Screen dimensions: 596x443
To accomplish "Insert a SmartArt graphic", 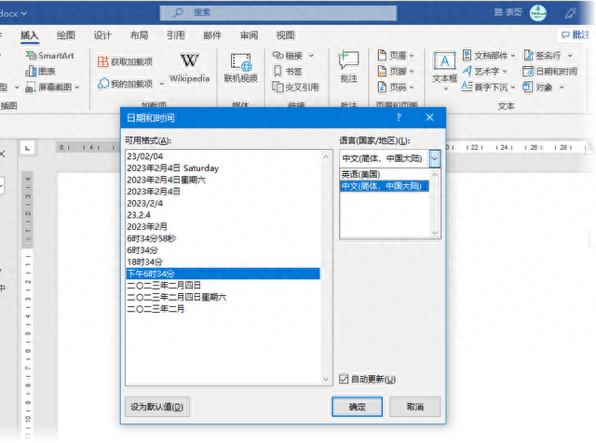I will coord(49,56).
